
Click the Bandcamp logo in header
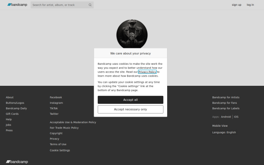[17, 5]
